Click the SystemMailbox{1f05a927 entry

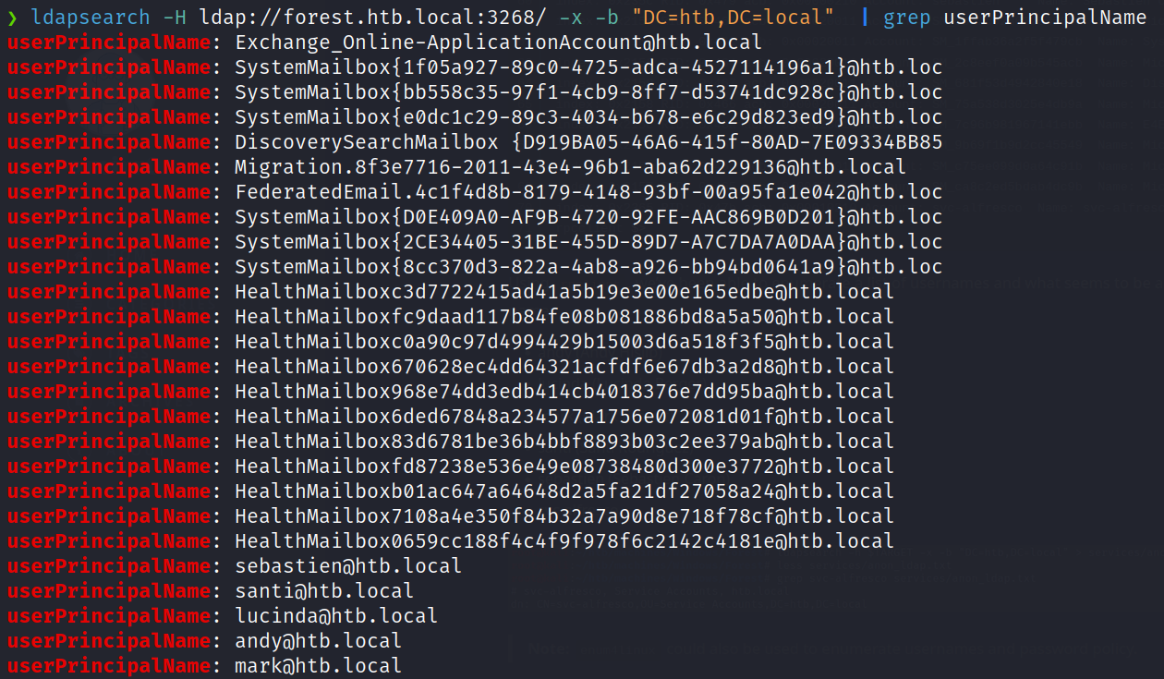coord(588,67)
